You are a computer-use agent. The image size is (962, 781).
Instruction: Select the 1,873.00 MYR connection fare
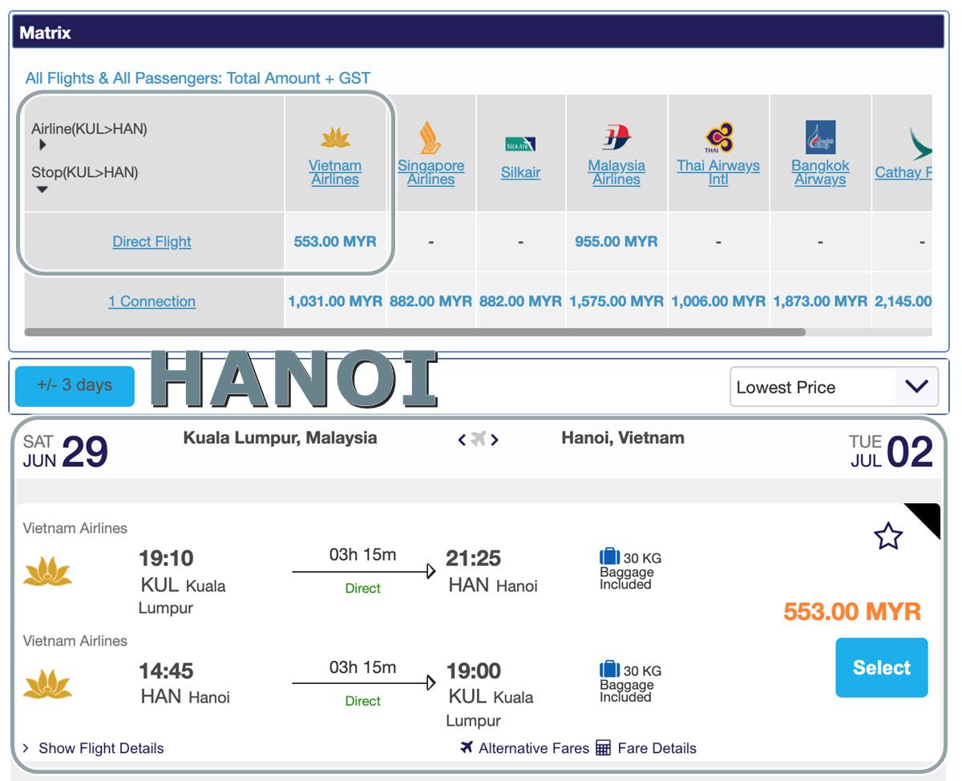point(820,301)
